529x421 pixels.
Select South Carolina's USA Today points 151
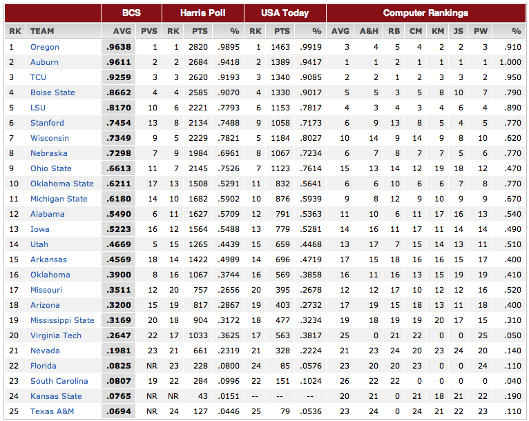[282, 380]
